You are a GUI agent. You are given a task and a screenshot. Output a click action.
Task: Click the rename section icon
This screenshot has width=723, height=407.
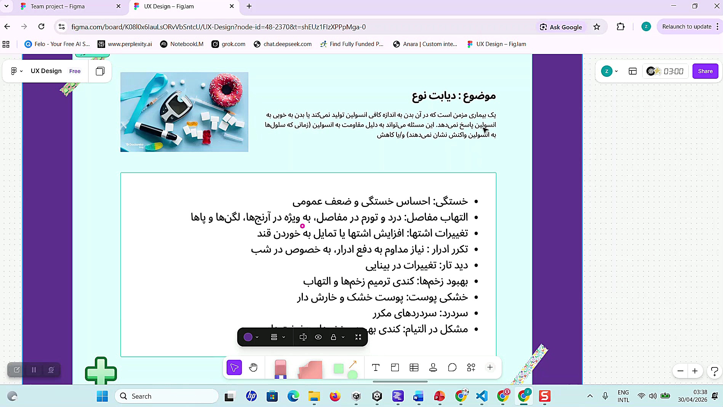point(303,337)
